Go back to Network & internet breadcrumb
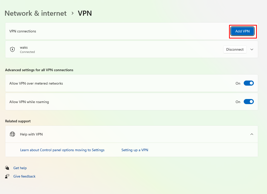Image resolution: width=267 pixels, height=194 pixels. 36,13
